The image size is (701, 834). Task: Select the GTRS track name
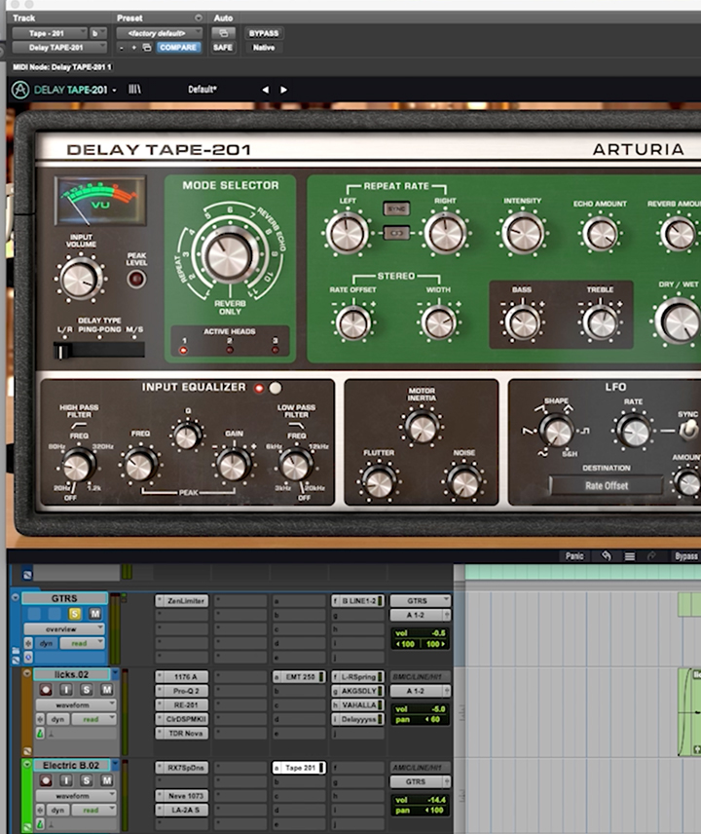(x=64, y=598)
